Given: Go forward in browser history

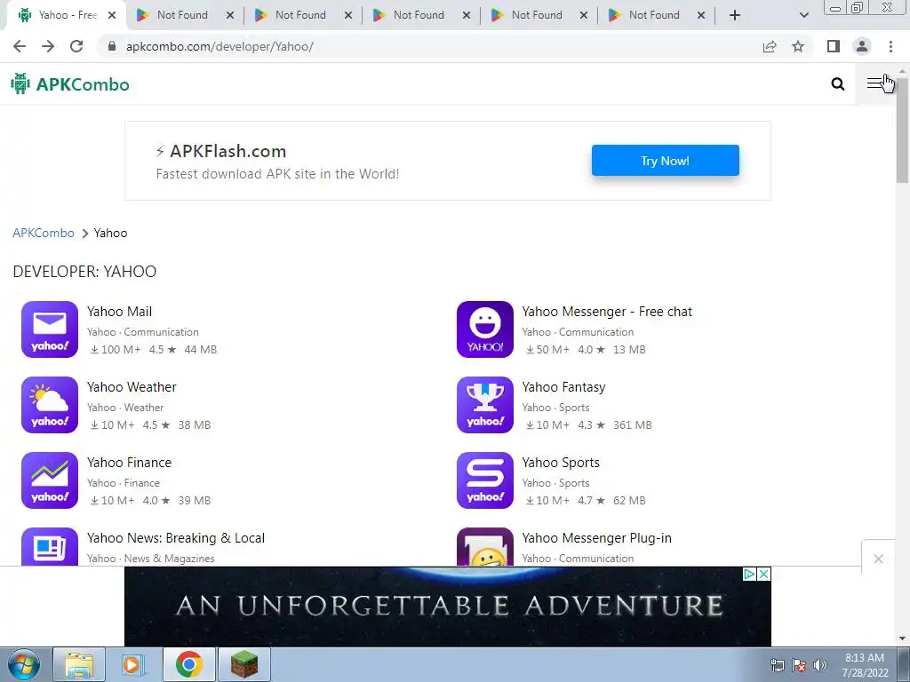Looking at the screenshot, I should click(x=48, y=46).
